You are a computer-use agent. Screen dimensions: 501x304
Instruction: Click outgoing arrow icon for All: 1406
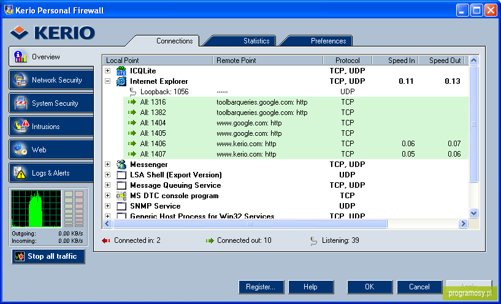click(132, 144)
